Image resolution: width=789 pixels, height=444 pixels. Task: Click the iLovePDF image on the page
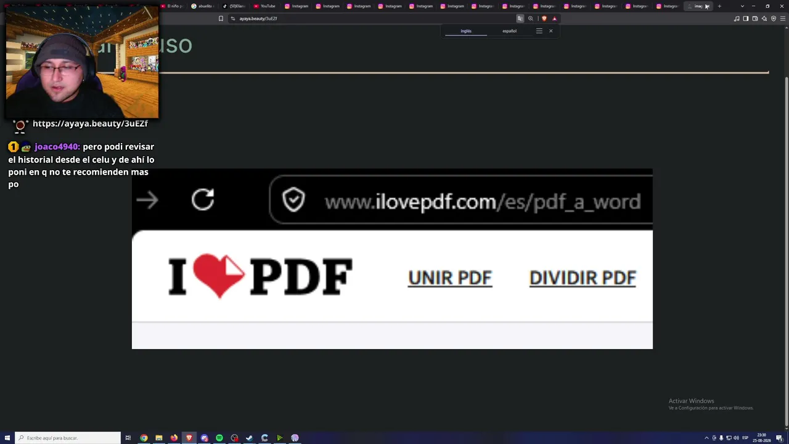tap(392, 259)
